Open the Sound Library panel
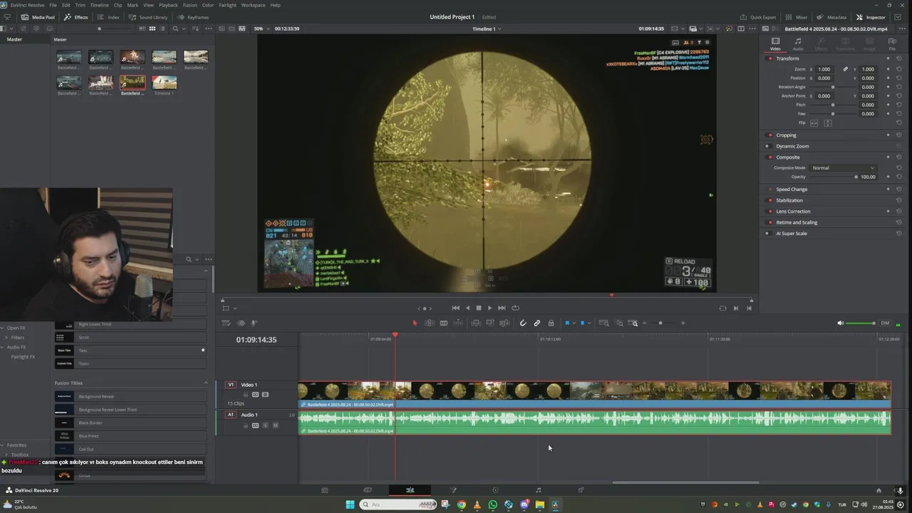Image resolution: width=912 pixels, height=513 pixels. click(148, 17)
